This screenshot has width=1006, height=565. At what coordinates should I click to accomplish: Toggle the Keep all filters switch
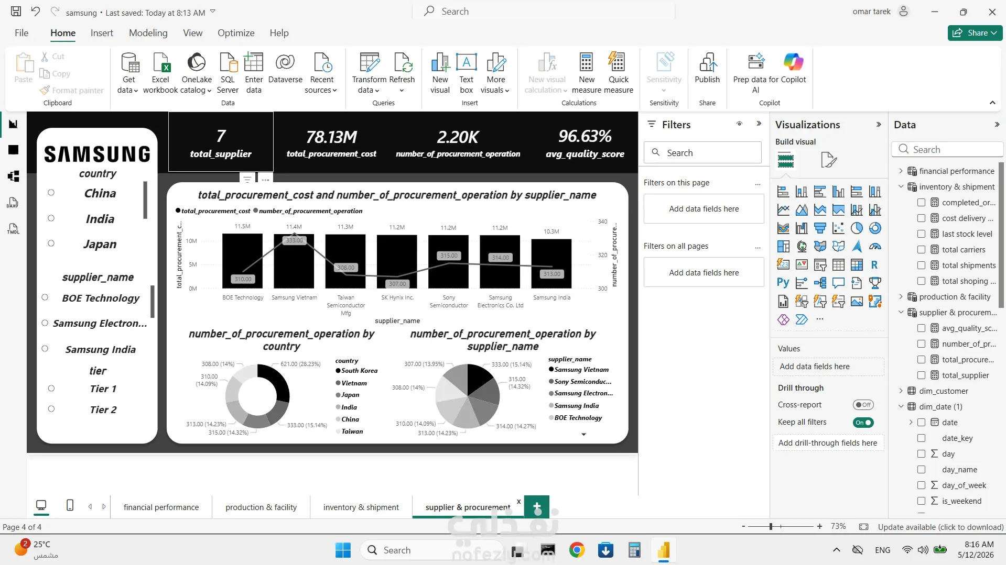tap(863, 423)
